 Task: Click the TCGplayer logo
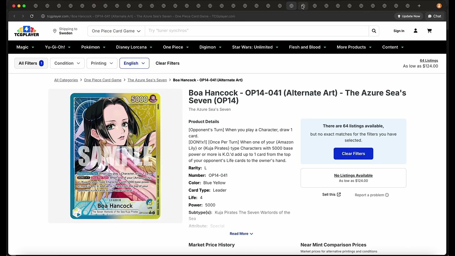point(27,31)
